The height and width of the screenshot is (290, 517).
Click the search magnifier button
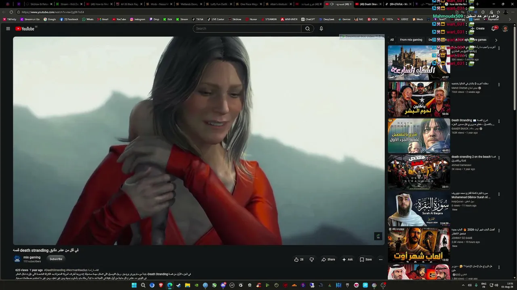point(307,29)
